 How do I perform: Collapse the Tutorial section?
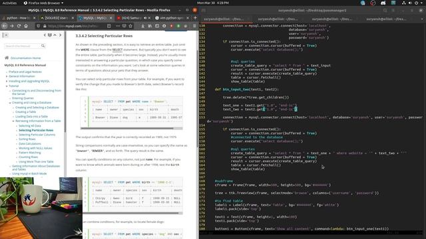[x=7, y=86]
